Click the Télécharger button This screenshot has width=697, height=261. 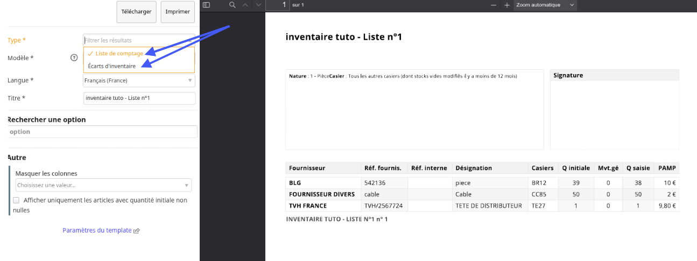(x=136, y=12)
